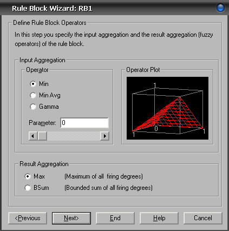The image size is (229, 231).
Task: Click the "Maximum of all firing degrees" text
Action: pyautogui.click(x=103, y=176)
